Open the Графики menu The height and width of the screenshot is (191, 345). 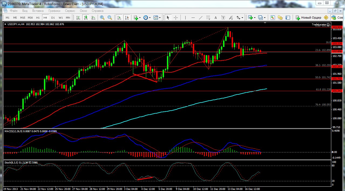click(54, 11)
